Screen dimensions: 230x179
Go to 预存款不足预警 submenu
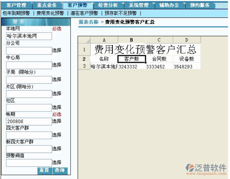tap(121, 13)
